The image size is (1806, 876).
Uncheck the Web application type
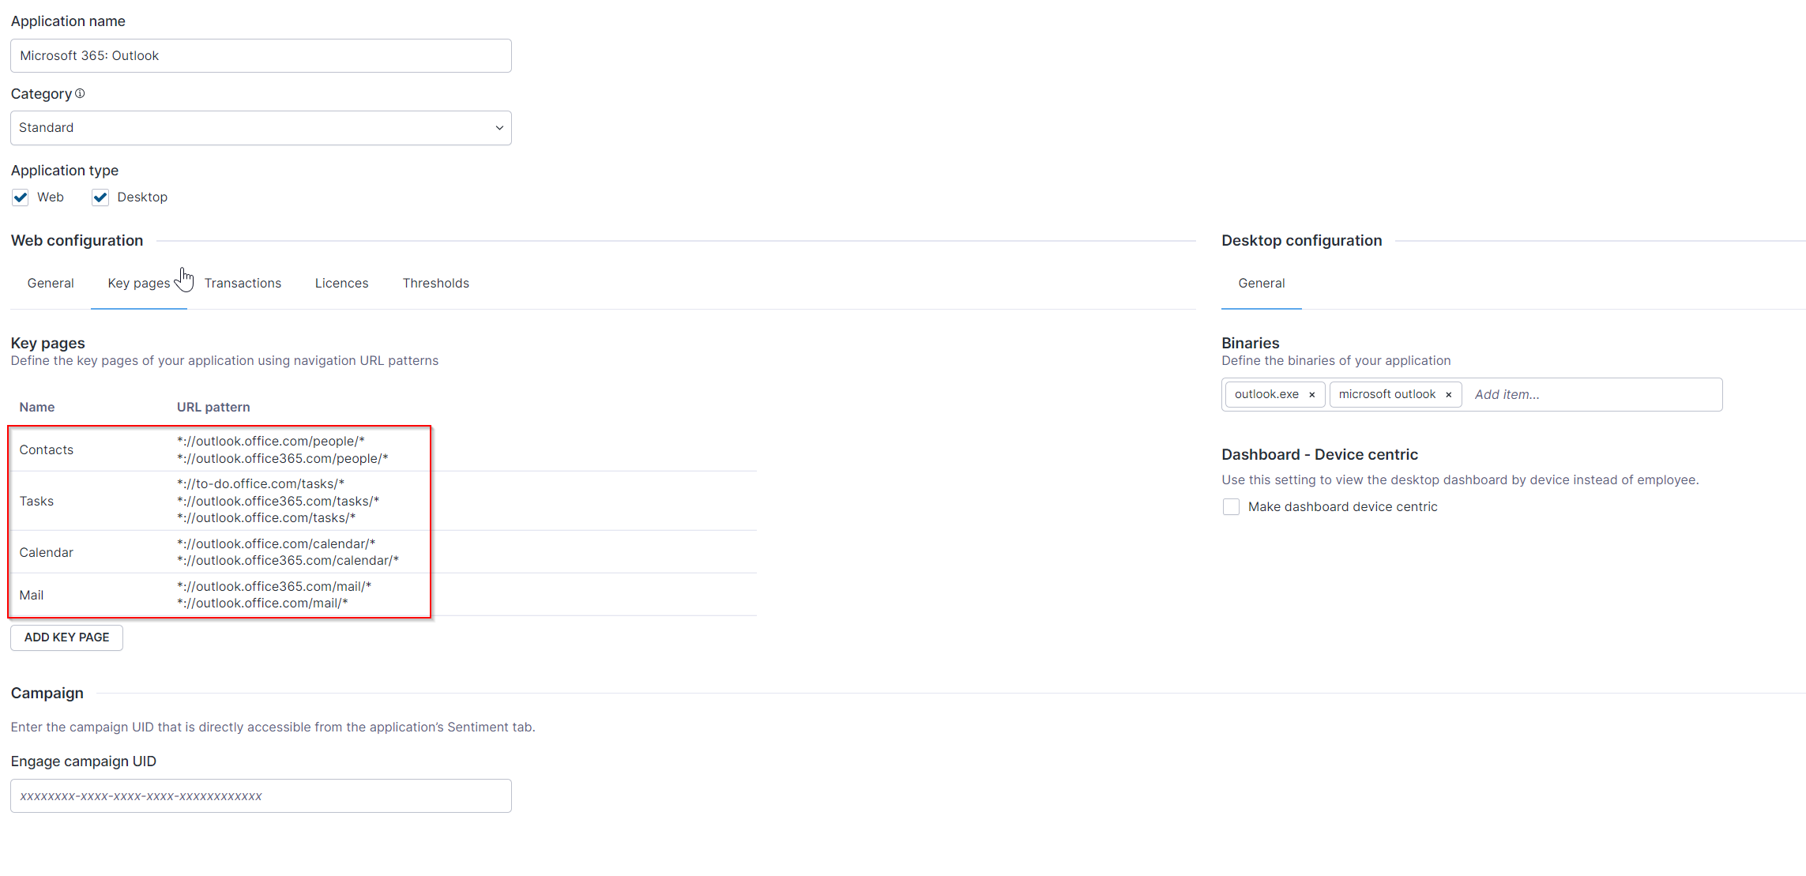click(21, 197)
